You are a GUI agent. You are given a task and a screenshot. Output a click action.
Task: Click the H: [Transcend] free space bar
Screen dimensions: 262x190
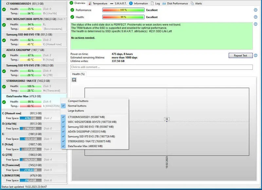pyautogui.click(x=30, y=170)
